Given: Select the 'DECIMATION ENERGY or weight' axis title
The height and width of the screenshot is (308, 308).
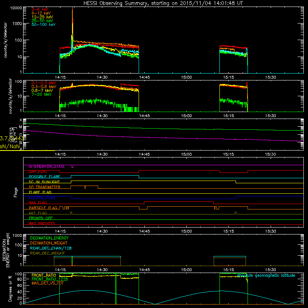Looking at the screenshot, I should pyautogui.click(x=6, y=250).
